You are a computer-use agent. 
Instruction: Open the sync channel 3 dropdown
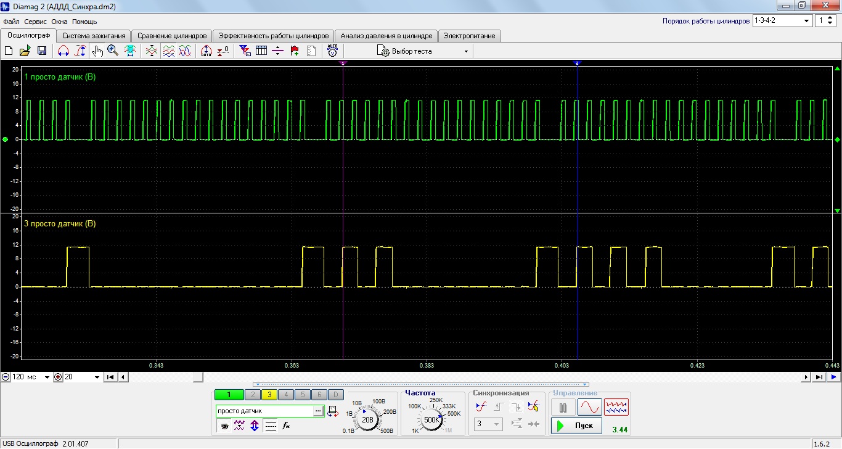[x=489, y=424]
